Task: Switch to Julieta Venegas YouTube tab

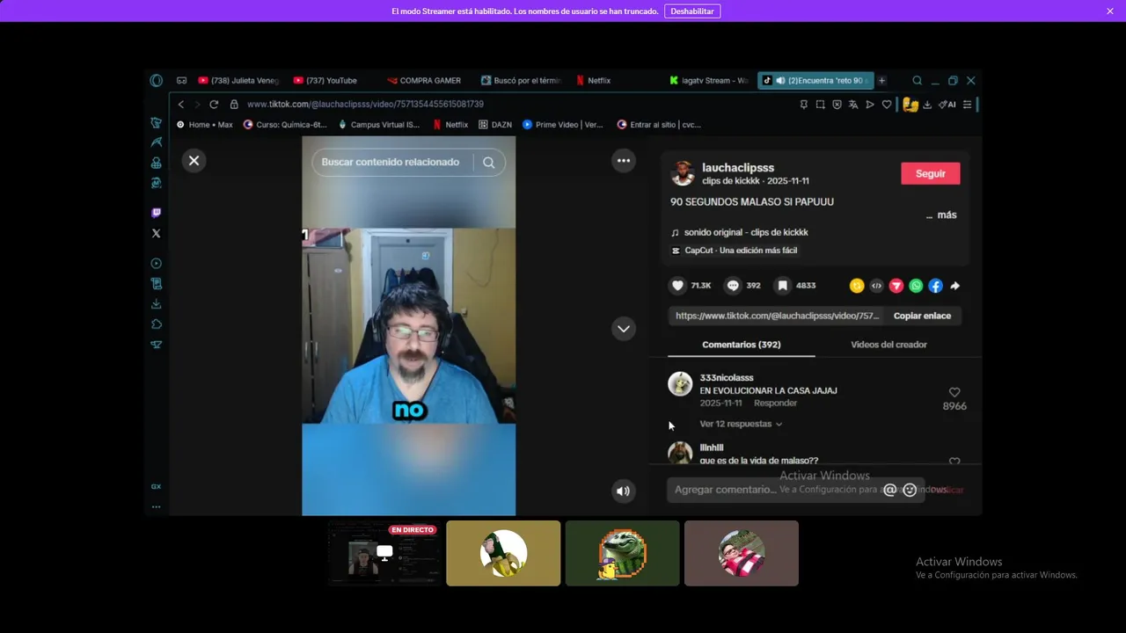Action: (238, 80)
